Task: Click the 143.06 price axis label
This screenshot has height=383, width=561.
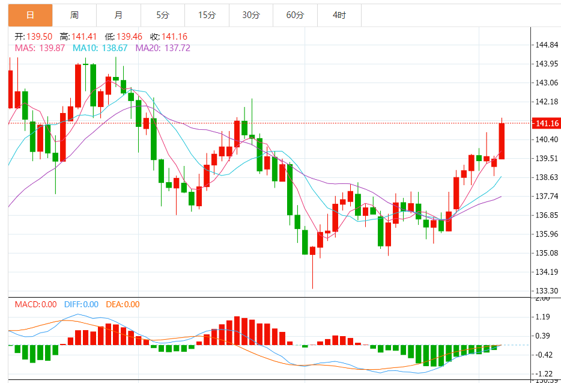Action: (547, 83)
